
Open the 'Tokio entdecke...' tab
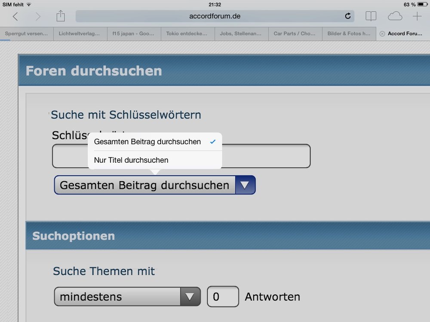[x=187, y=33]
